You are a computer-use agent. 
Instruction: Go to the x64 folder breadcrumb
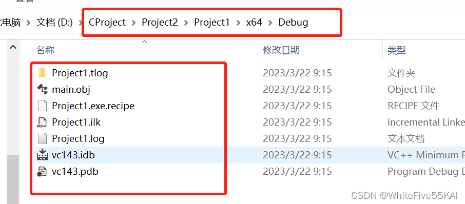[x=254, y=23]
